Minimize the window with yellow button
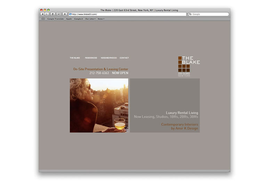The image size is (272, 181). tap(45, 10)
